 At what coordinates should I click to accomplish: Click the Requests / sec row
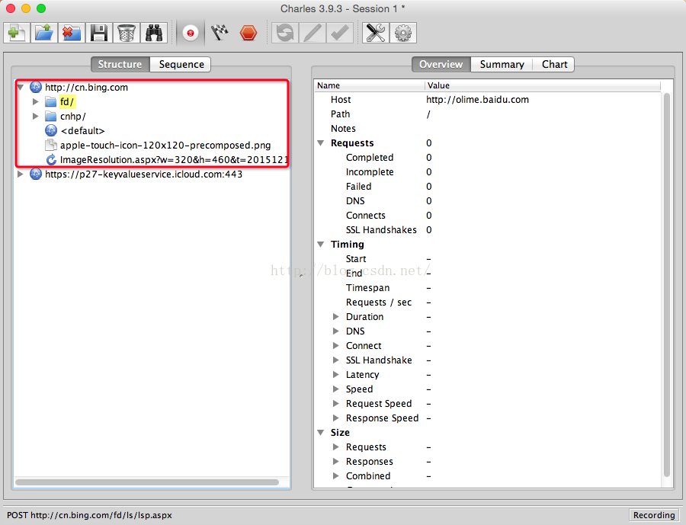(x=487, y=303)
